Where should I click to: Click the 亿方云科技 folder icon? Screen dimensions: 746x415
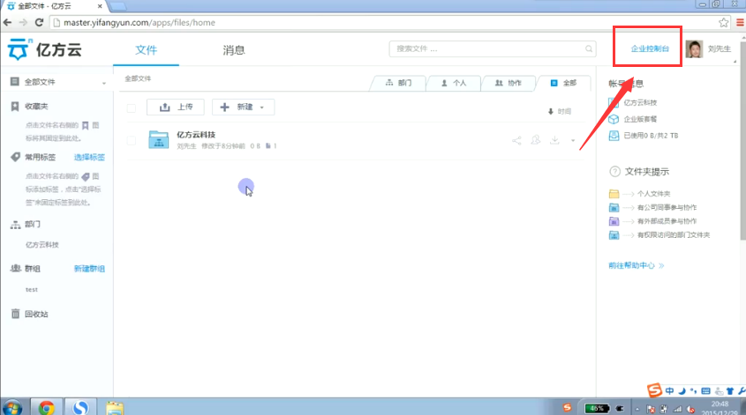coord(158,140)
